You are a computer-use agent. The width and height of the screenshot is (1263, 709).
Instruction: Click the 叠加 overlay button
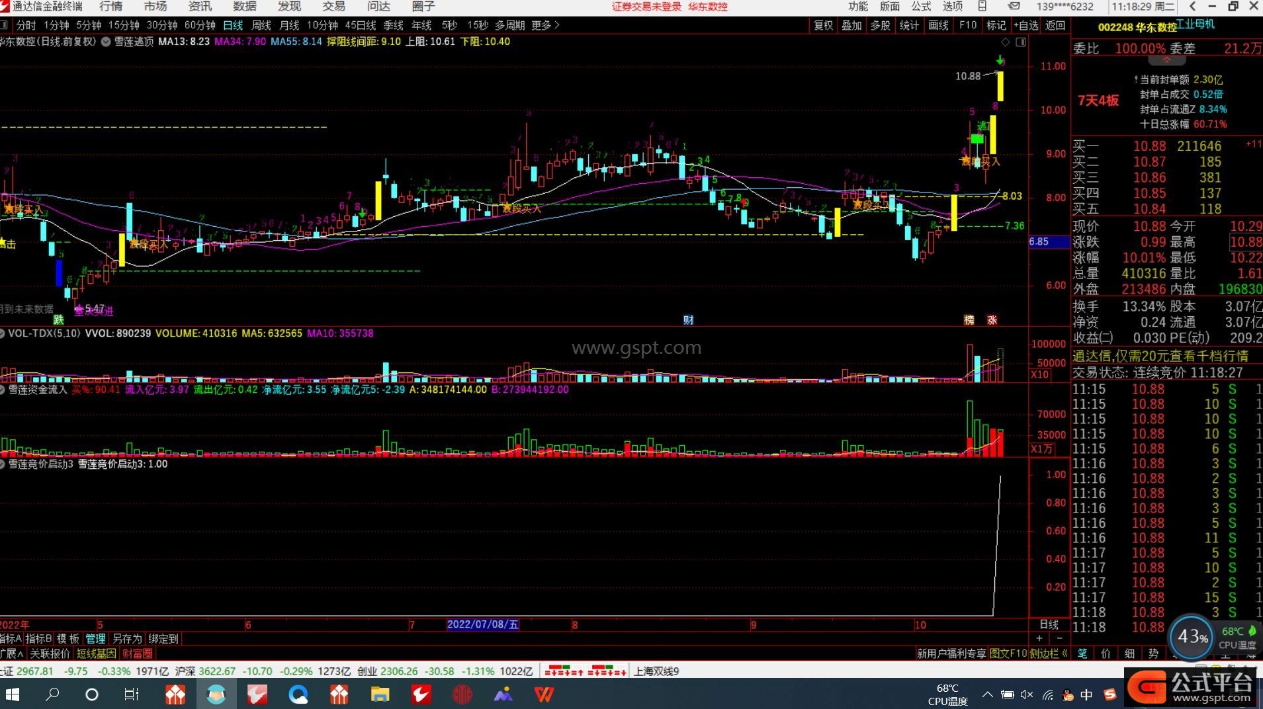click(851, 25)
